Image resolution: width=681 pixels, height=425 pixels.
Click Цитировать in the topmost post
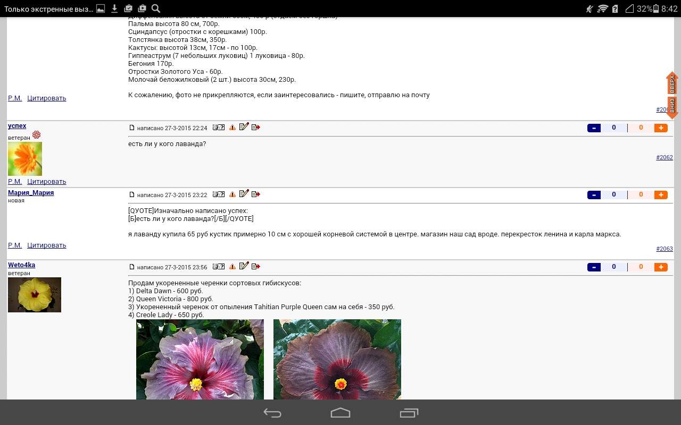pos(47,98)
